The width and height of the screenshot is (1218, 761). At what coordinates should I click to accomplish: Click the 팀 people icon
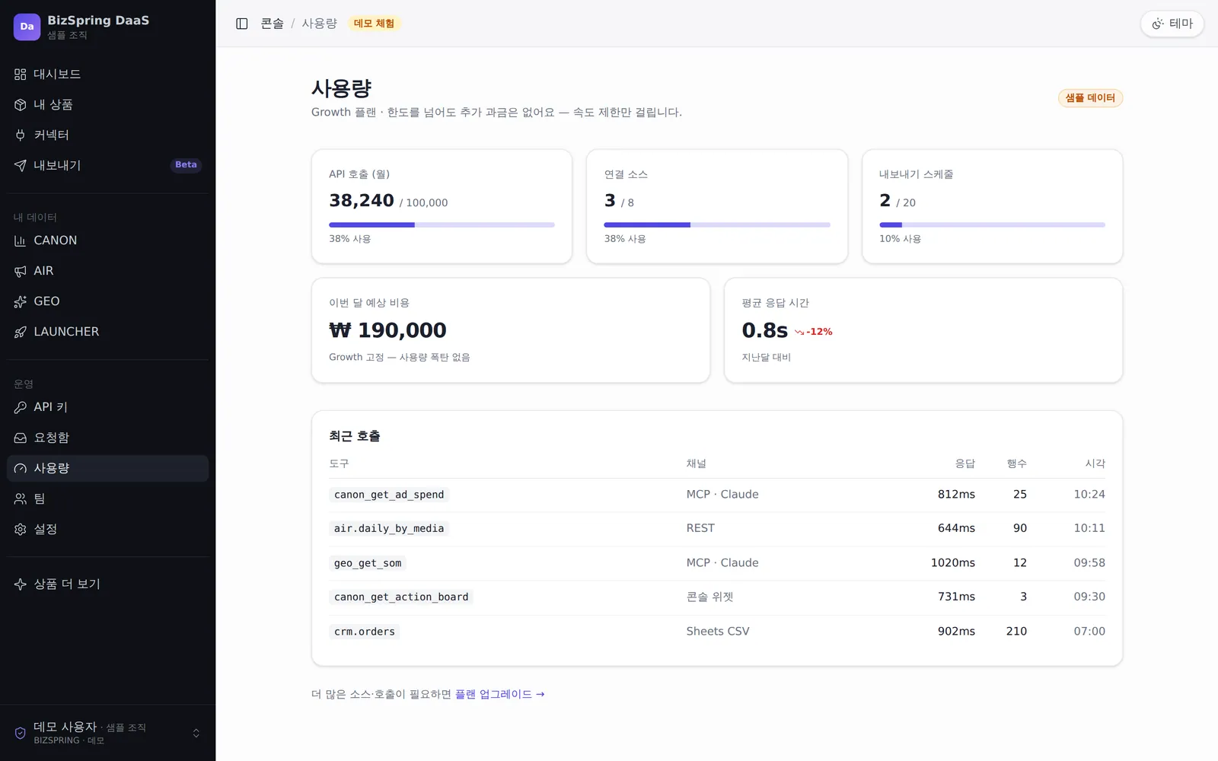click(x=21, y=498)
